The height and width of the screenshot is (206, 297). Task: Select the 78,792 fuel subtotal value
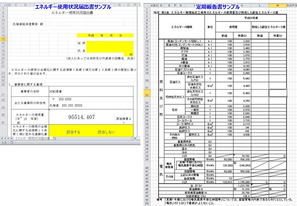pyautogui.click(x=242, y=156)
